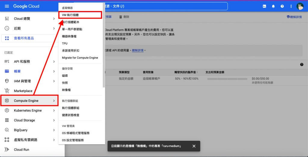The width and height of the screenshot is (308, 157).
Task: Click the Marketplace cart icon
Action: click(x=7, y=91)
